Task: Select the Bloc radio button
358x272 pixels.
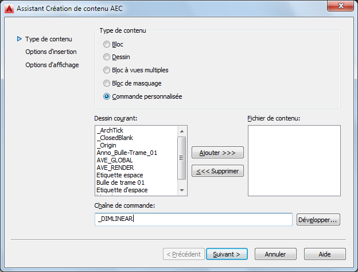Action: [x=107, y=44]
